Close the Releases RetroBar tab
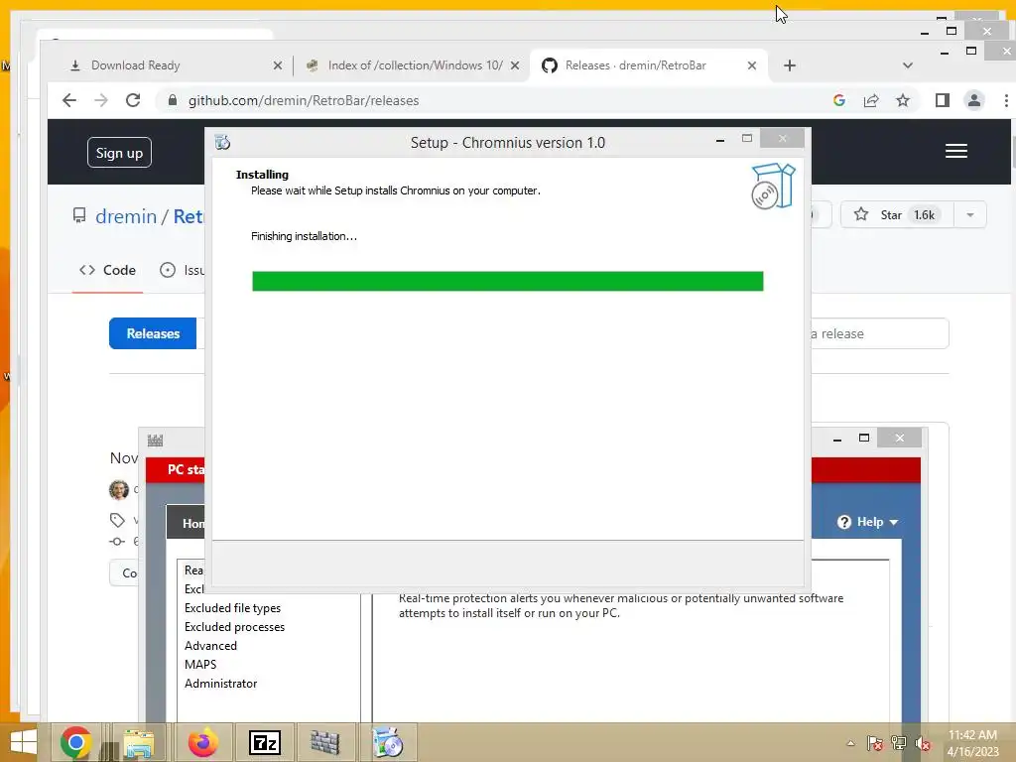The height and width of the screenshot is (762, 1016). pyautogui.click(x=752, y=65)
